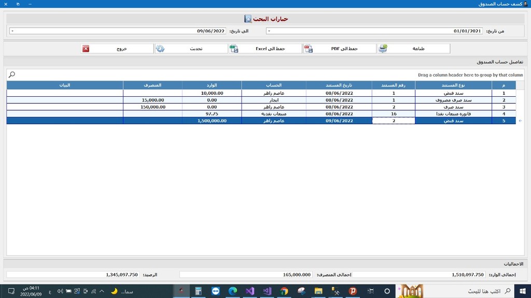Click the Save to Excel button
531x298 pixels.
click(x=265, y=49)
